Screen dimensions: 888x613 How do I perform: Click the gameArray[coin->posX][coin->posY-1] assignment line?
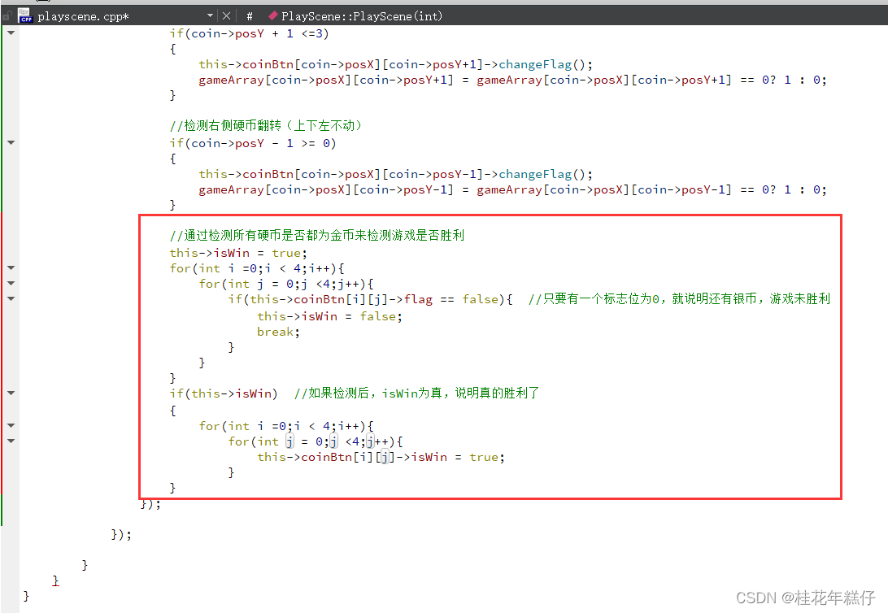512,189
